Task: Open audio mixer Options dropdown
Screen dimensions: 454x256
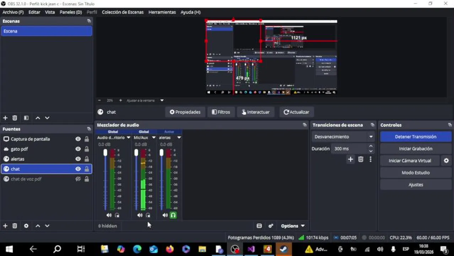Action: pos(293,226)
